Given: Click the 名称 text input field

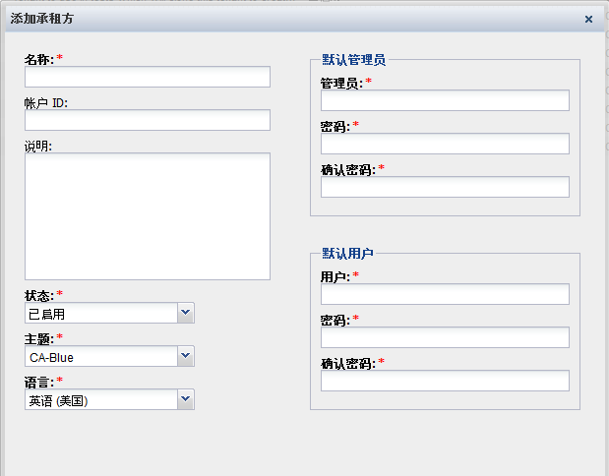Looking at the screenshot, I should (148, 77).
